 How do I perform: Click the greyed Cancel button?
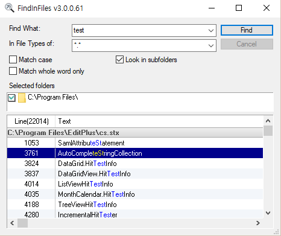[247, 44]
